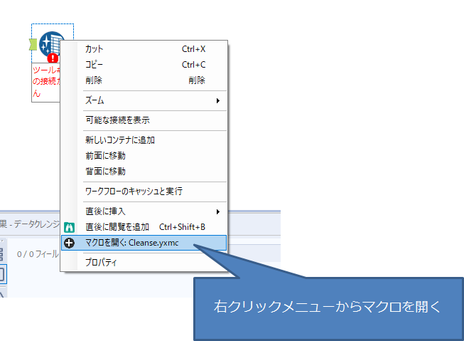The height and width of the screenshot is (341, 464).
Task: Choose カット from the context menu
Action: point(94,49)
